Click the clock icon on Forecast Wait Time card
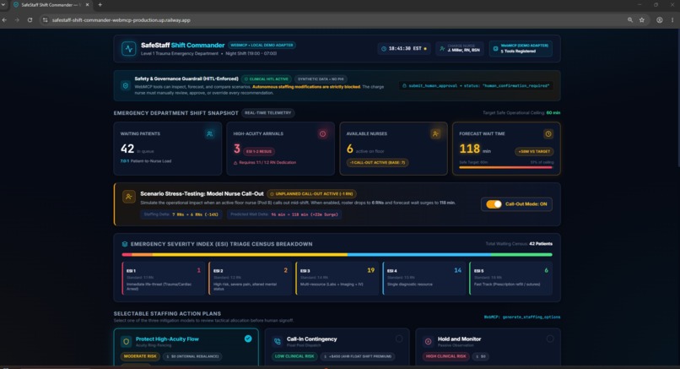680x369 pixels. tap(548, 133)
